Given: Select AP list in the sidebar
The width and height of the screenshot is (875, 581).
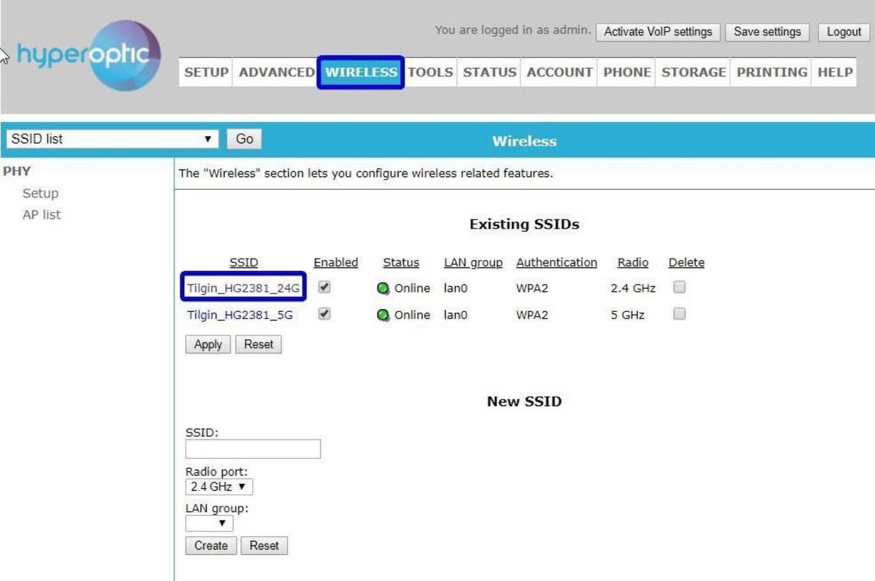Looking at the screenshot, I should tap(41, 214).
